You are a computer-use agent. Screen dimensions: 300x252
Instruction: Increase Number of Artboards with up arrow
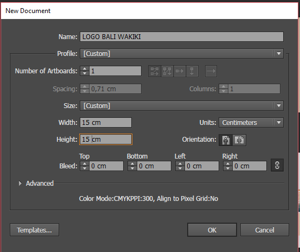coord(85,68)
